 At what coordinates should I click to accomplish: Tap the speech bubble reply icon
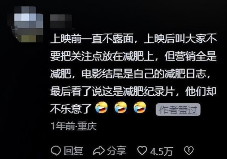pyautogui.click(x=56, y=151)
